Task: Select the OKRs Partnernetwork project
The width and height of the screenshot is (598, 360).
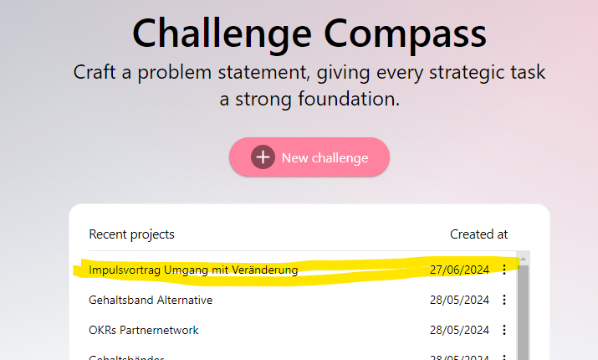Action: click(x=144, y=330)
